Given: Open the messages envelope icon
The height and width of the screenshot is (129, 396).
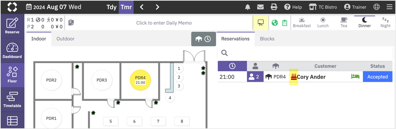Looking at the screenshot, I should 261,7.
